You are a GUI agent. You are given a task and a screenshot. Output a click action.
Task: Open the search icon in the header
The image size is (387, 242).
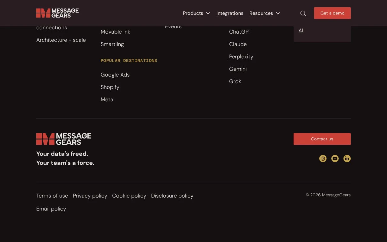point(303,13)
